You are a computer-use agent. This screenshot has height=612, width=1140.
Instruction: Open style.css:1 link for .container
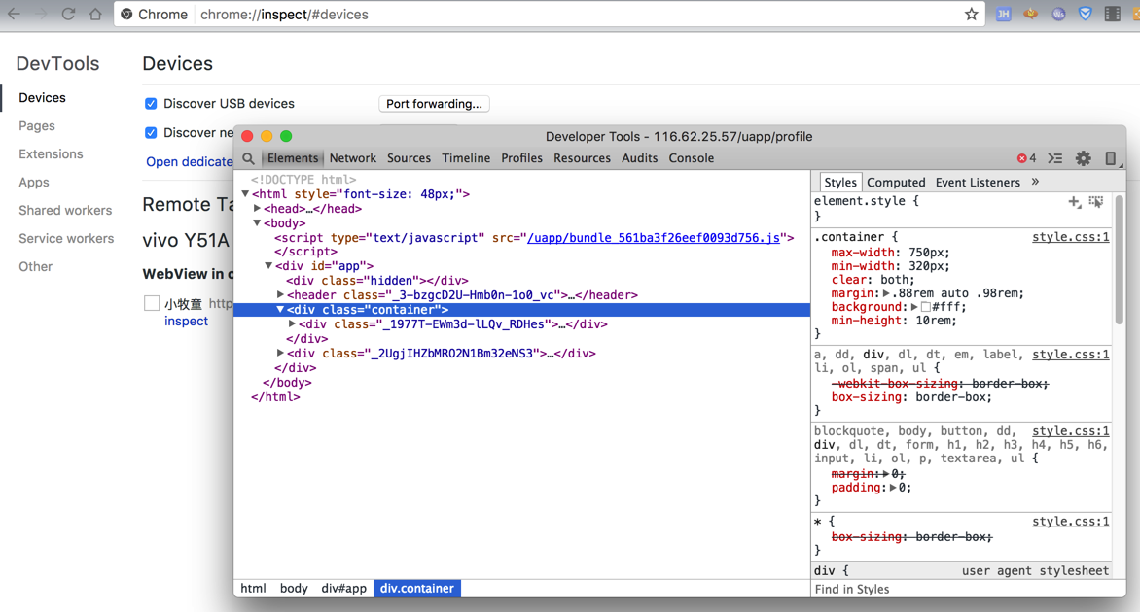1070,237
